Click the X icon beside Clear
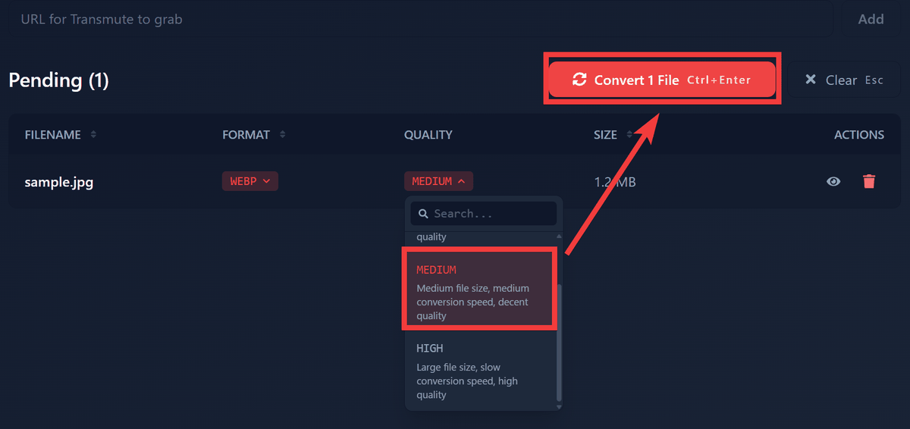Image resolution: width=910 pixels, height=429 pixels. pyautogui.click(x=811, y=80)
